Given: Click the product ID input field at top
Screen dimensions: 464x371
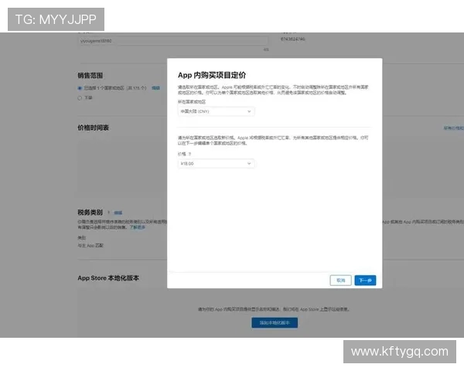Looking at the screenshot, I should point(173,41).
